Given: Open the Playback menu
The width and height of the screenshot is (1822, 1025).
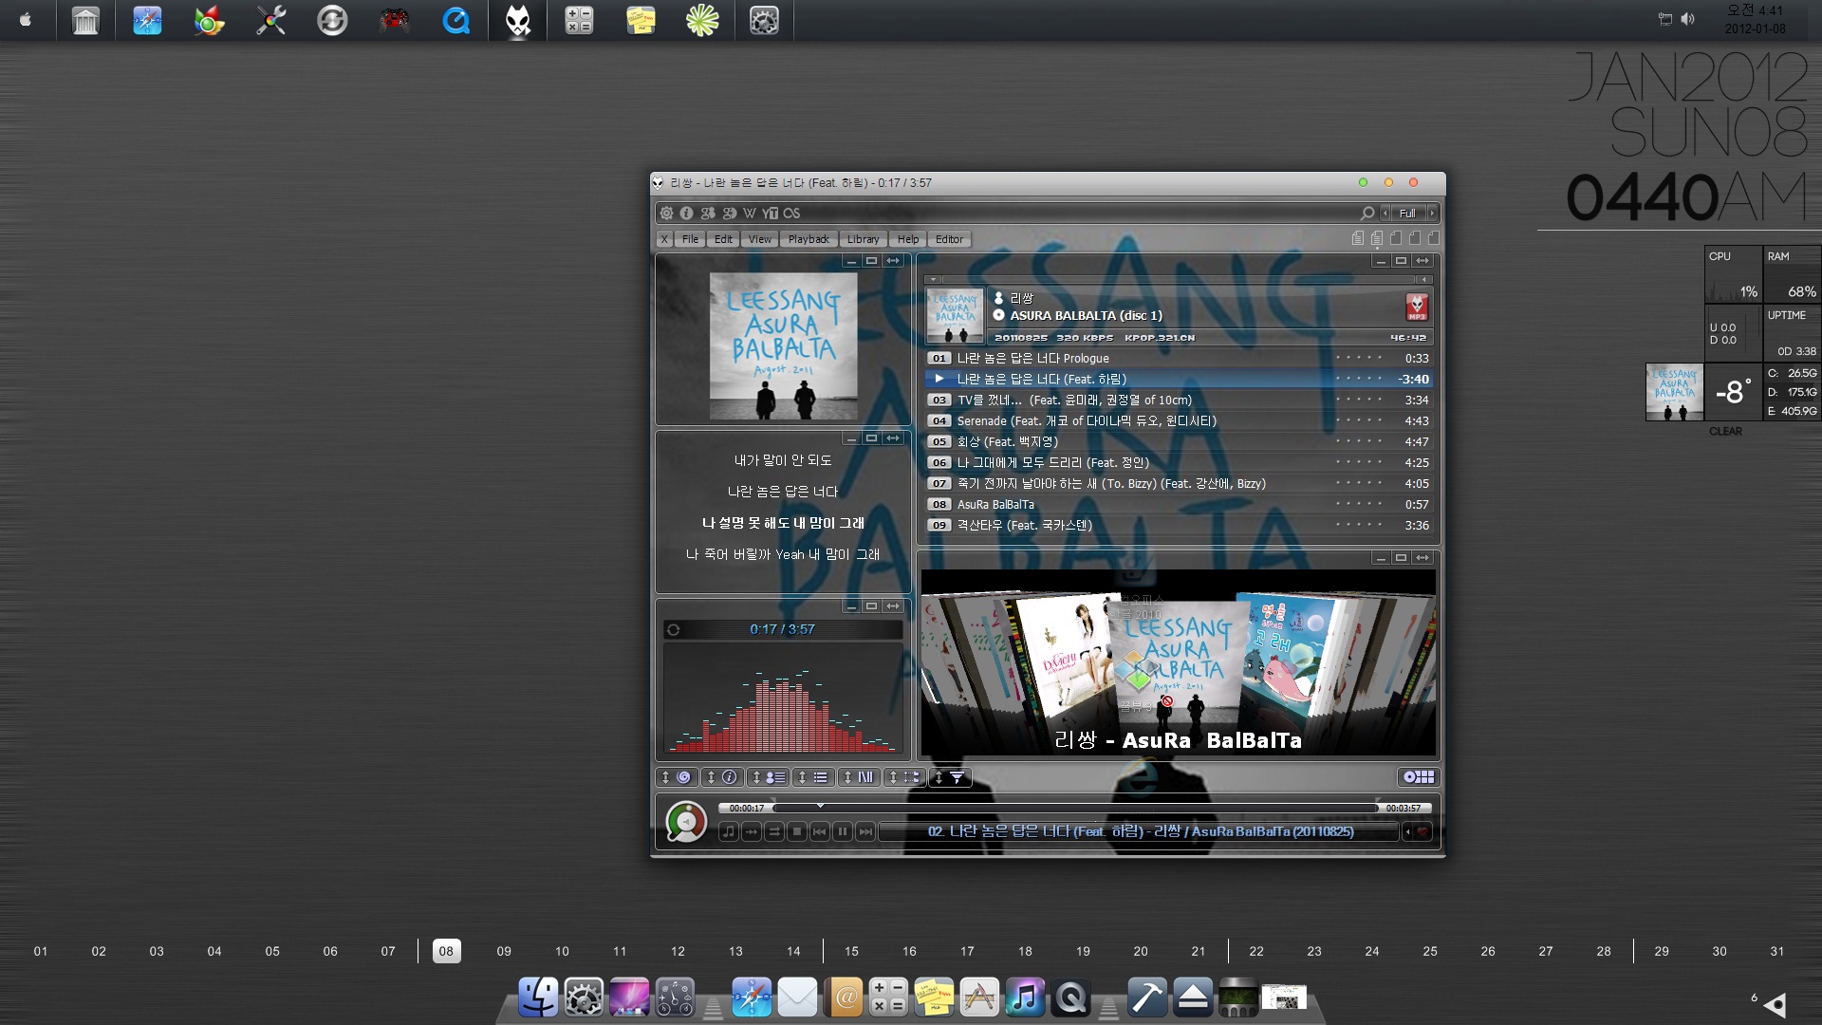Looking at the screenshot, I should click(809, 239).
